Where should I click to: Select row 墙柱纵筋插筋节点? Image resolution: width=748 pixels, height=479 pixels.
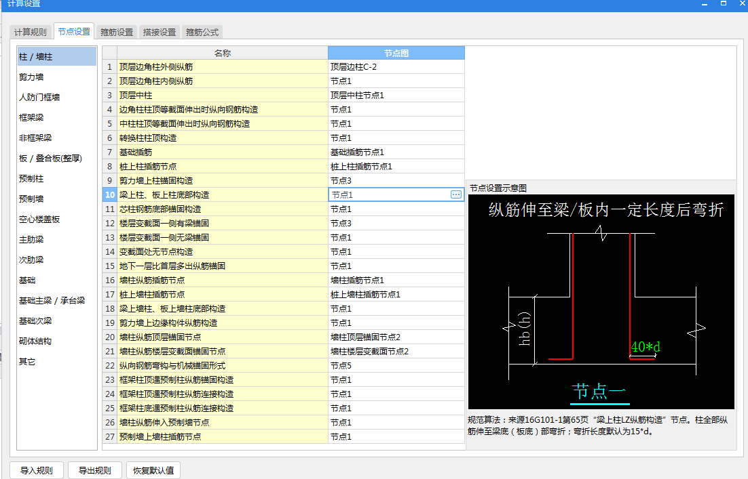click(223, 280)
